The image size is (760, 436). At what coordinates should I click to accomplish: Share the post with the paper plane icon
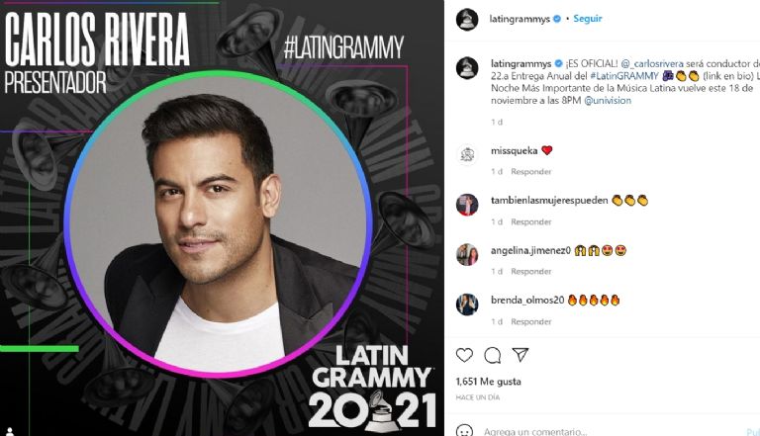[x=521, y=355]
